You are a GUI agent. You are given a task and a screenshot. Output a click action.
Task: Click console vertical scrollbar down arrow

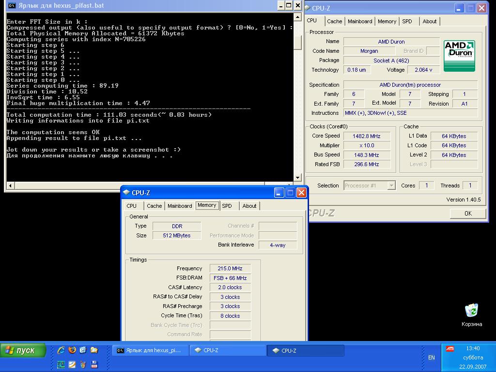[297, 177]
